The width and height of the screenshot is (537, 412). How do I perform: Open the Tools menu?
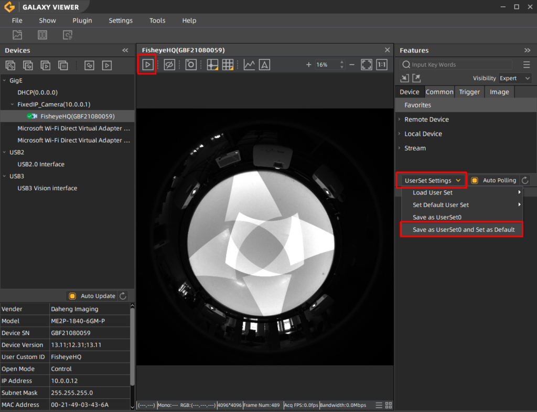[157, 20]
